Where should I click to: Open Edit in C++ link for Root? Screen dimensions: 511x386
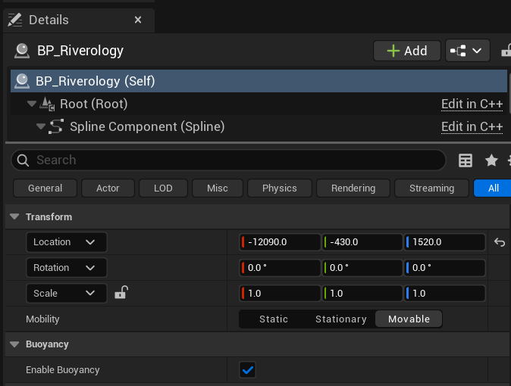coord(472,104)
